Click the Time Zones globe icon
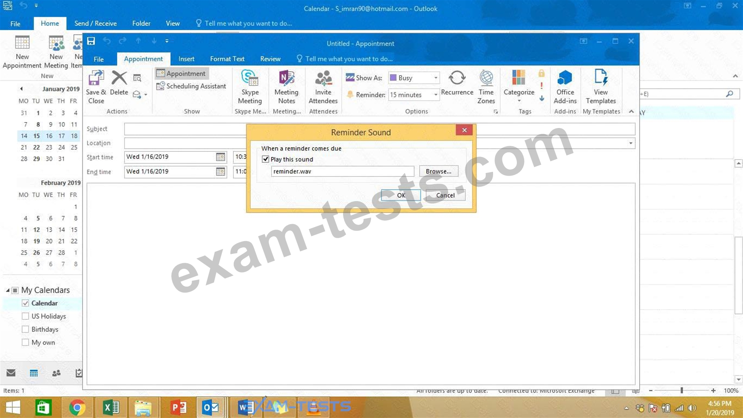743x418 pixels. (486, 87)
